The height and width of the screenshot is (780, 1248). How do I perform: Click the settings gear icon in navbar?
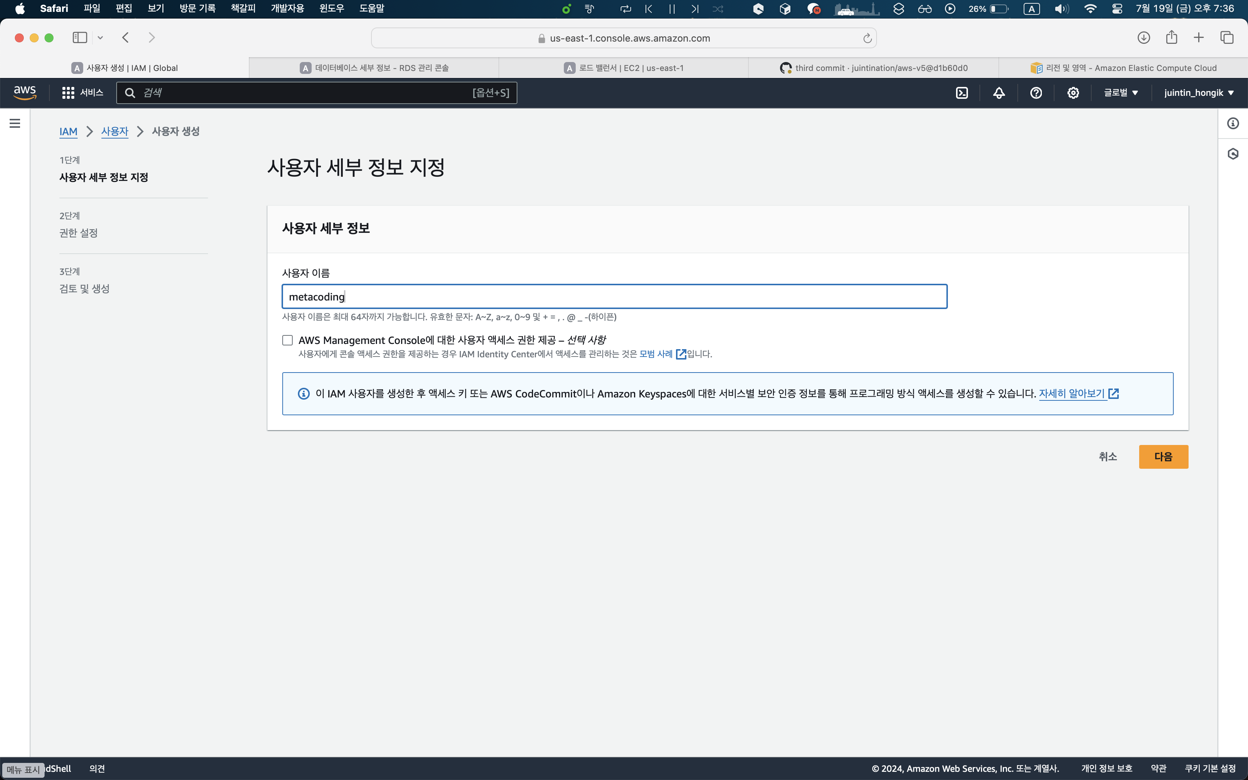coord(1073,93)
